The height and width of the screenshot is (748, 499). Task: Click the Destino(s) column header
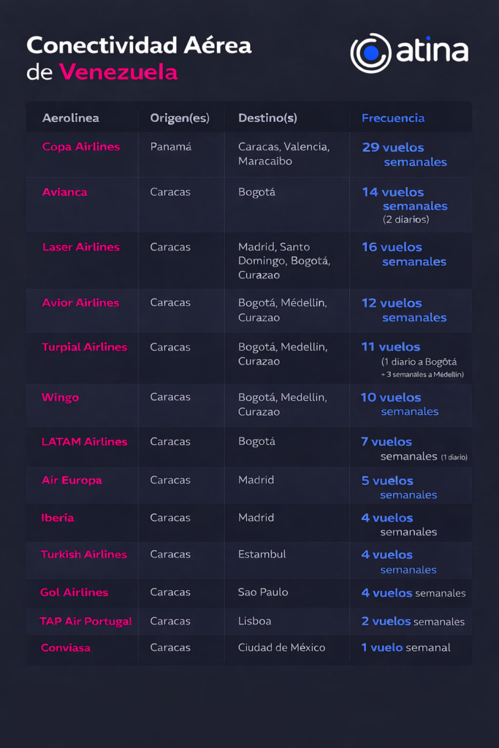click(267, 118)
